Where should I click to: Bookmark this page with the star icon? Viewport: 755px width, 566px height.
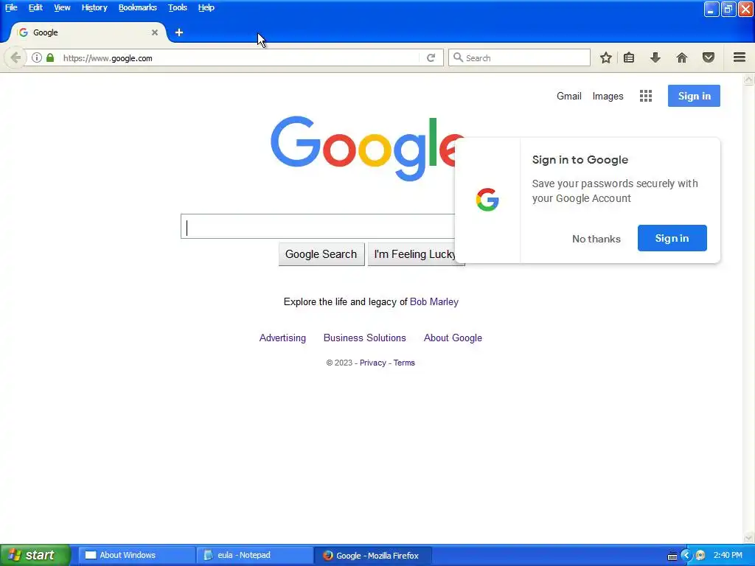click(606, 57)
